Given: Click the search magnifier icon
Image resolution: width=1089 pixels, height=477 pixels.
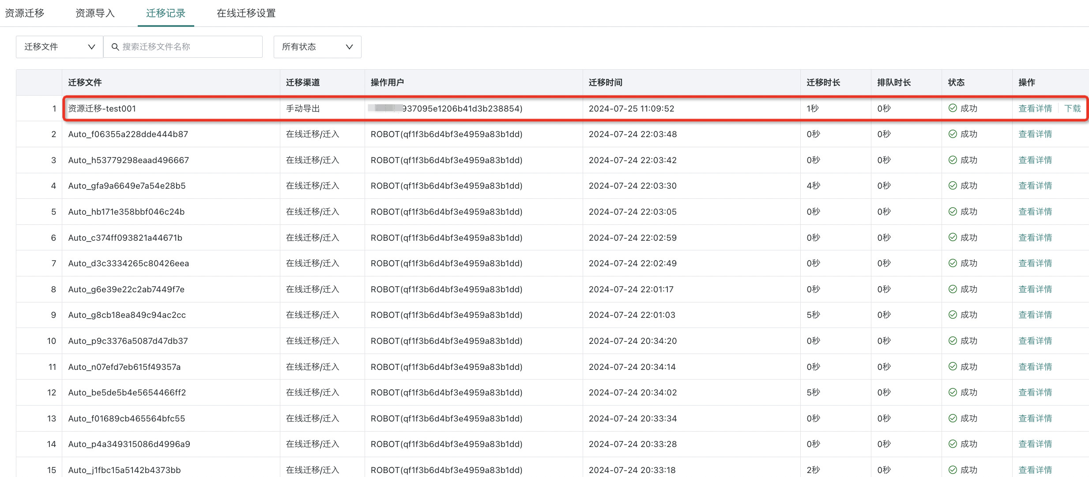Looking at the screenshot, I should pos(115,47).
